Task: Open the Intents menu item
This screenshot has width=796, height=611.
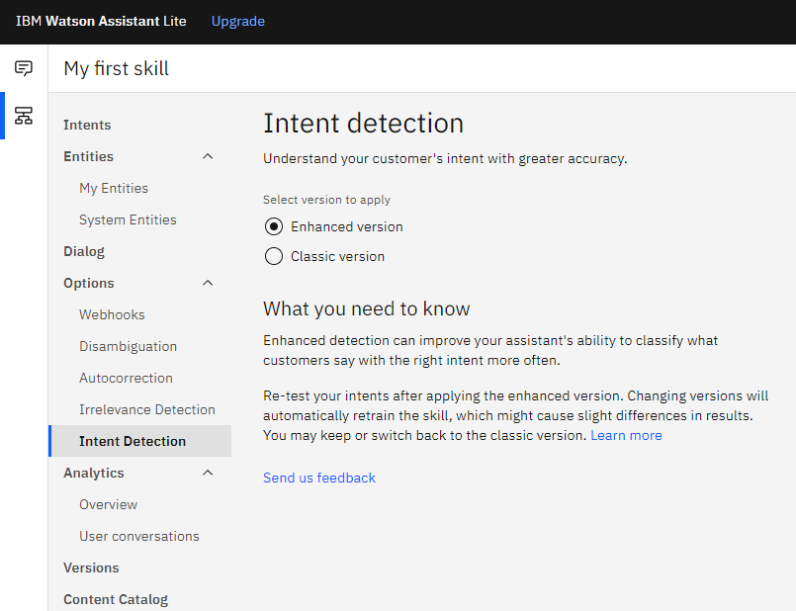Action: pyautogui.click(x=87, y=125)
